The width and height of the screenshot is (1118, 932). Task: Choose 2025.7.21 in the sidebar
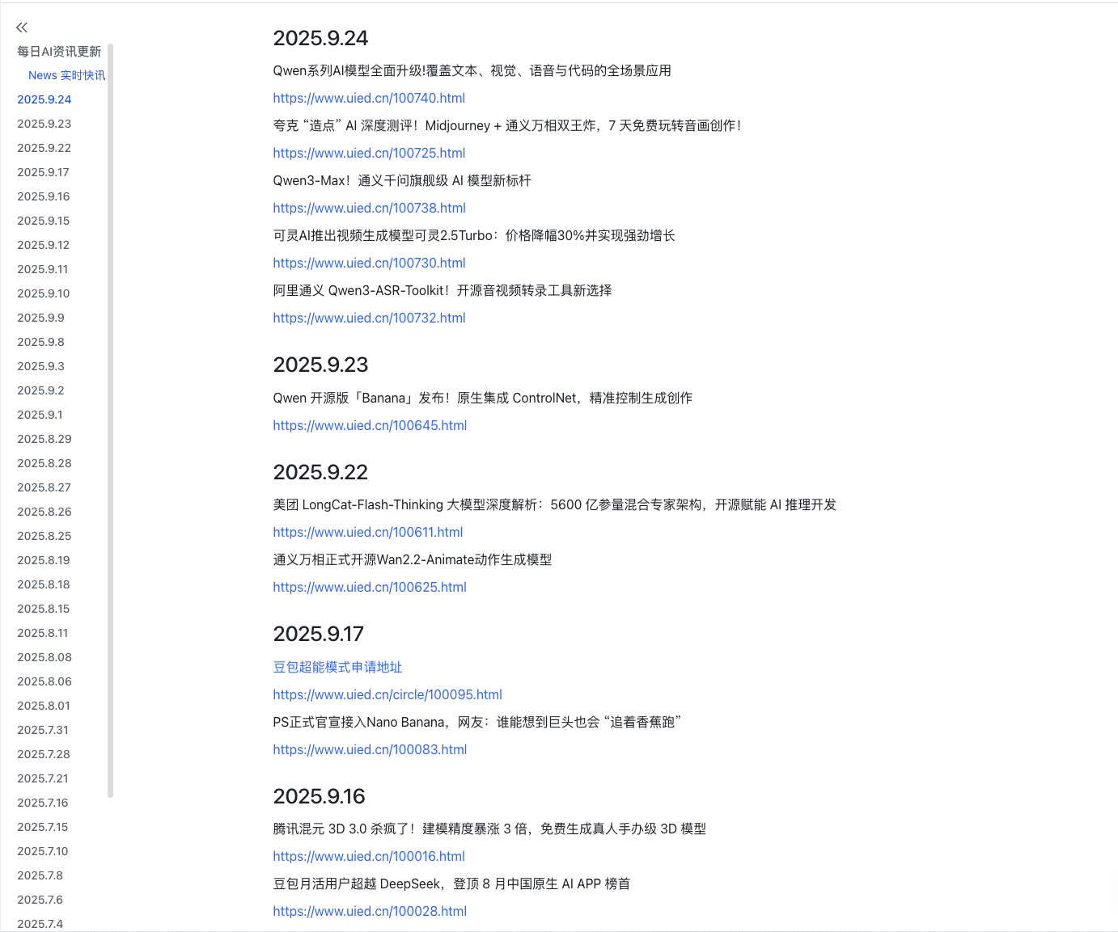coord(43,778)
